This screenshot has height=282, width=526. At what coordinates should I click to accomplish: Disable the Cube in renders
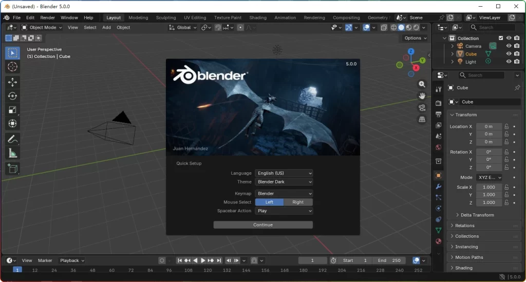[517, 54]
